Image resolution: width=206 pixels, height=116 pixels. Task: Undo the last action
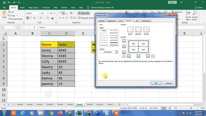click(x=9, y=3)
